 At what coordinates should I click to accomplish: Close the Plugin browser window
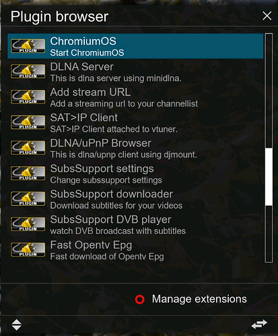pos(267,16)
